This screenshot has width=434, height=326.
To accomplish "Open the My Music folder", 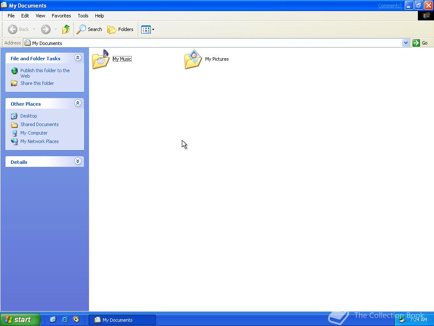I will point(100,59).
